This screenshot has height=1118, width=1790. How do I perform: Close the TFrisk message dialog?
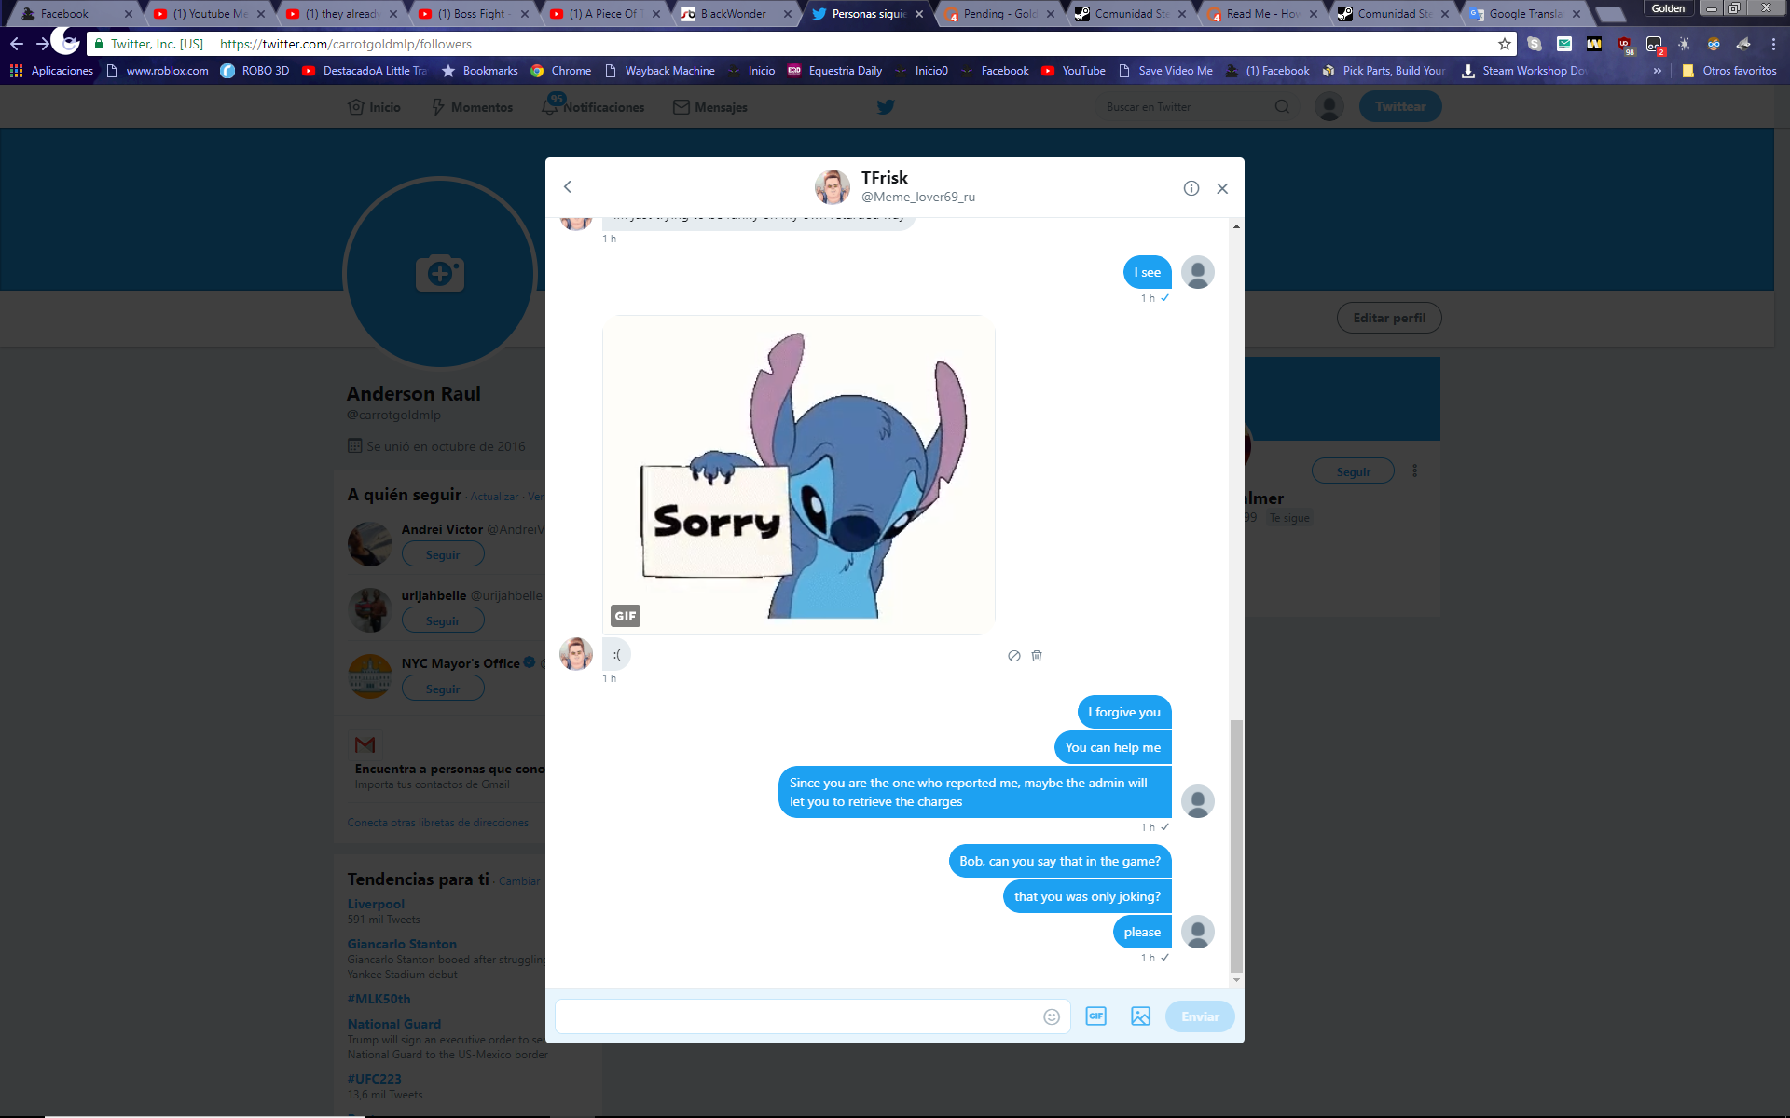click(x=1222, y=188)
